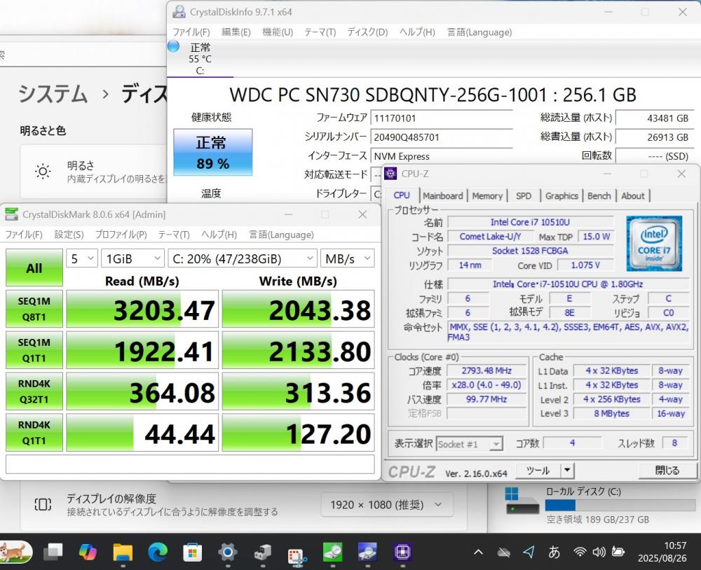Click the Intel Core i7 logo badge

(654, 244)
